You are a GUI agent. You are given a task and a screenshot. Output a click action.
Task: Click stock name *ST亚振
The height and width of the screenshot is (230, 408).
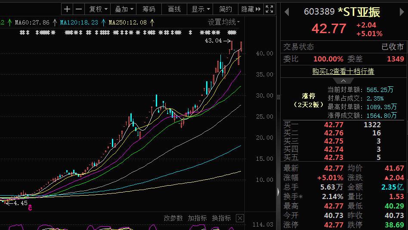[359, 12]
